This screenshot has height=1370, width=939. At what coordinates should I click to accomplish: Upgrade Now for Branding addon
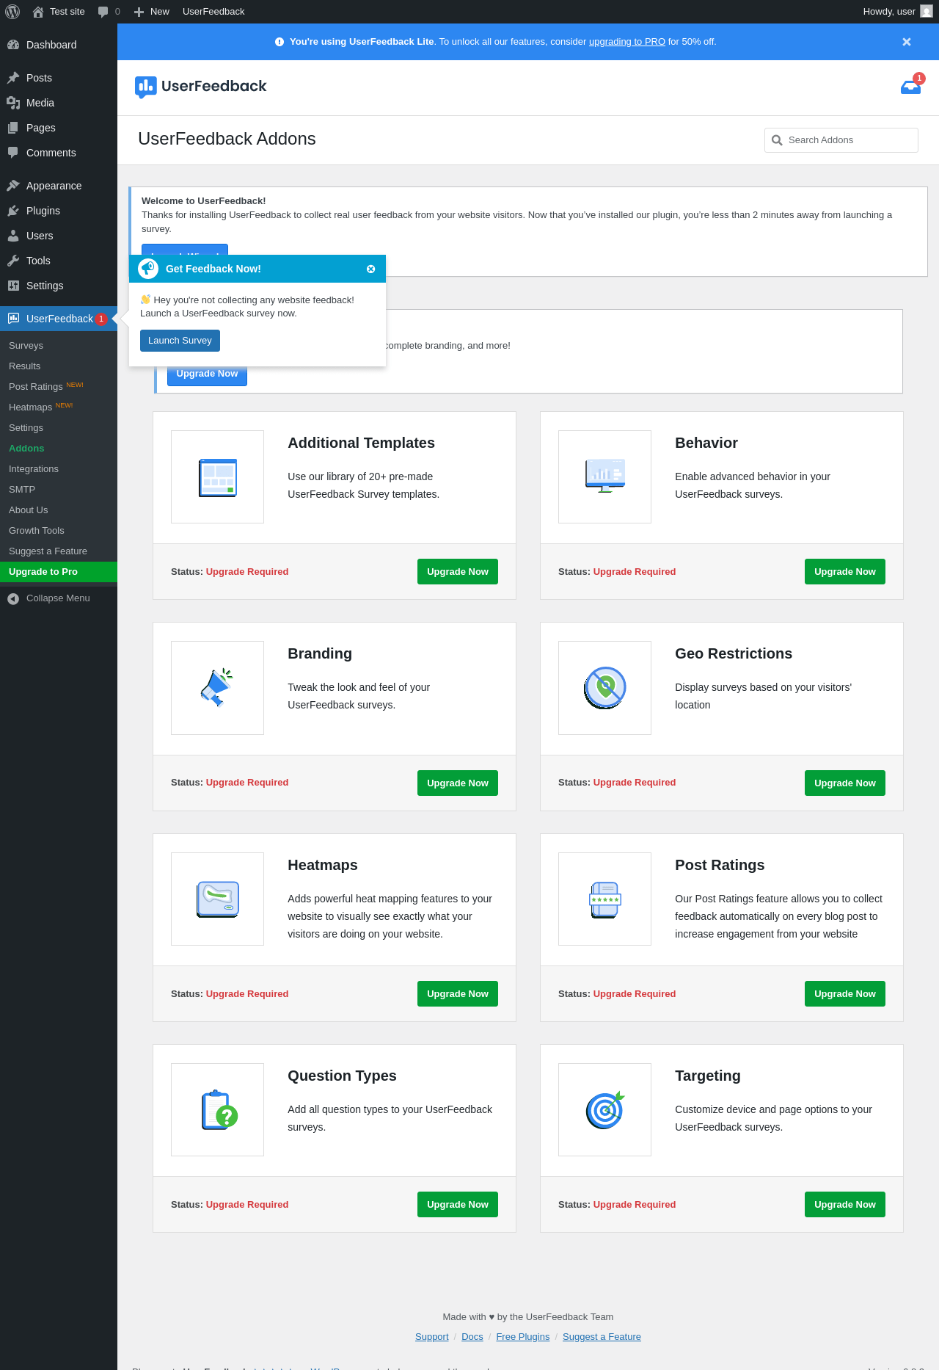click(458, 783)
